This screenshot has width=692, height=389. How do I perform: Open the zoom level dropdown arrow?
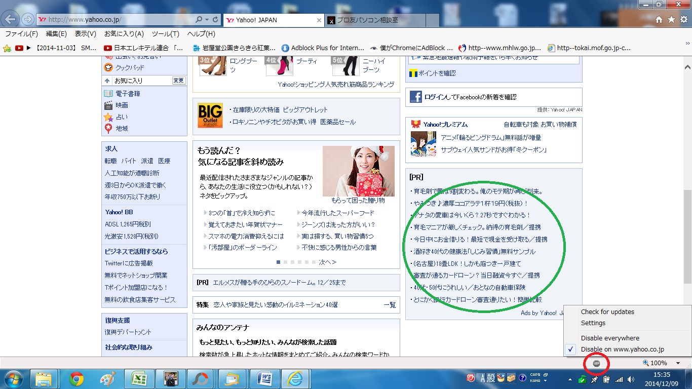678,363
